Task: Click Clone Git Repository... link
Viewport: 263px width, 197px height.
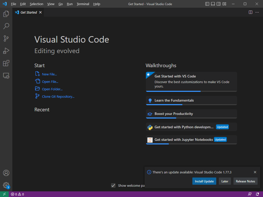Action: pos(58,96)
